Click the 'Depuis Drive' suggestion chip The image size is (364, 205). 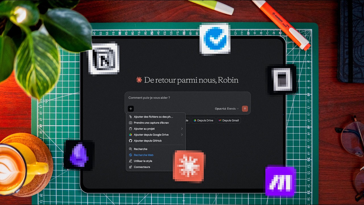coord(203,120)
